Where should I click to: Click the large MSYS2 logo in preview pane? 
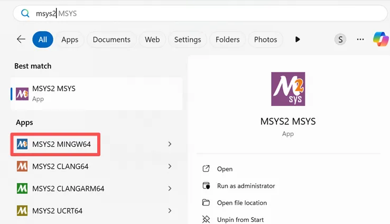pyautogui.click(x=288, y=89)
